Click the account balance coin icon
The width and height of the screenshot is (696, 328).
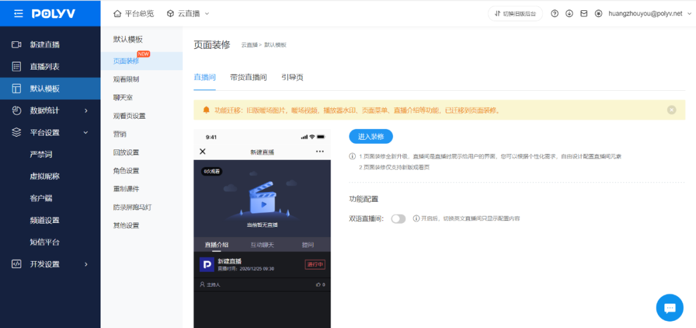tap(599, 14)
